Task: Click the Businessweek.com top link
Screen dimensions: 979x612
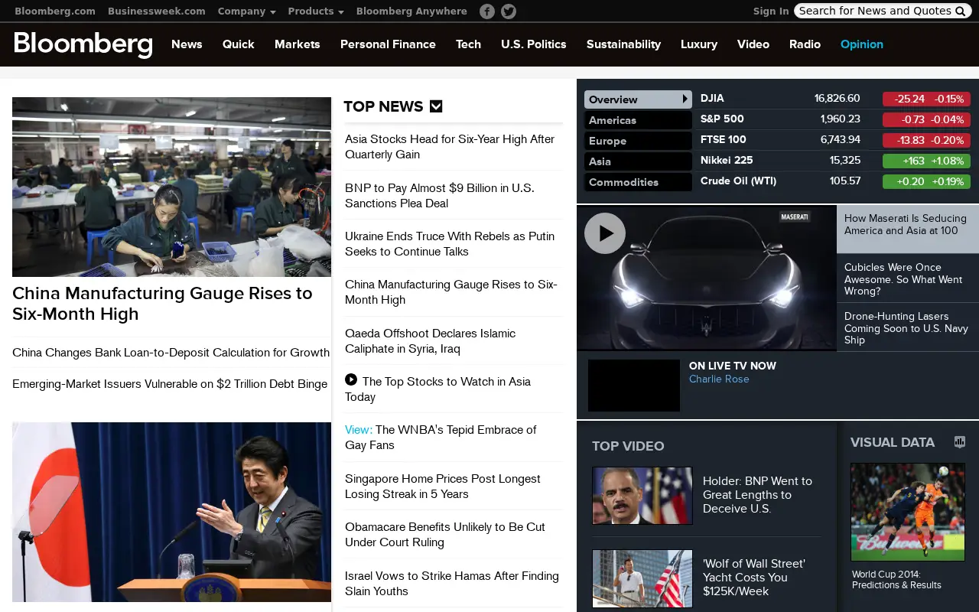Action: coord(156,11)
